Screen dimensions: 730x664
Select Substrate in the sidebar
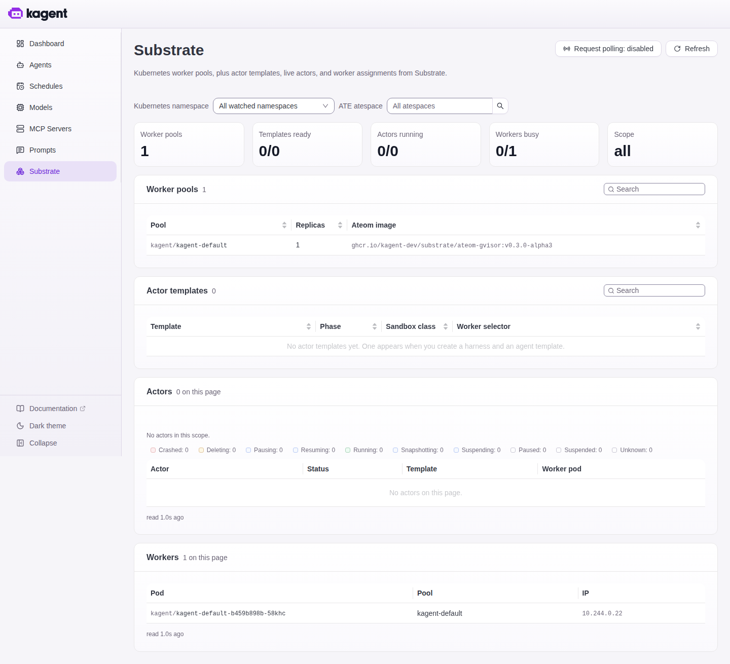tap(60, 171)
